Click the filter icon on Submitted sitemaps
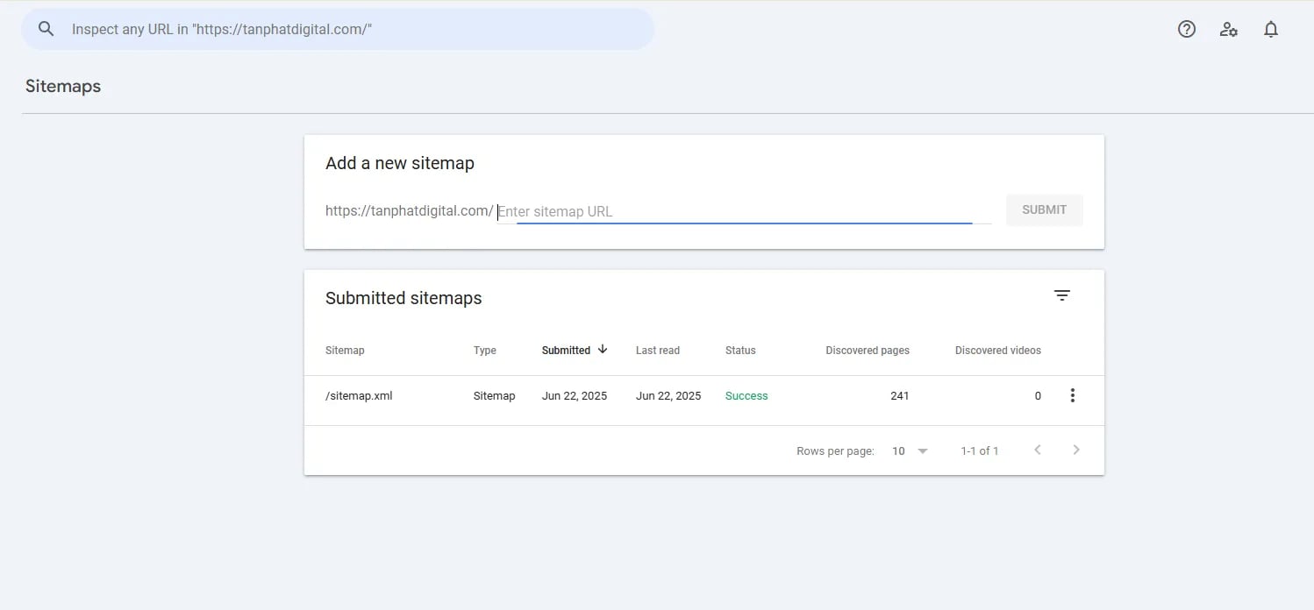1314x610 pixels. (x=1062, y=295)
